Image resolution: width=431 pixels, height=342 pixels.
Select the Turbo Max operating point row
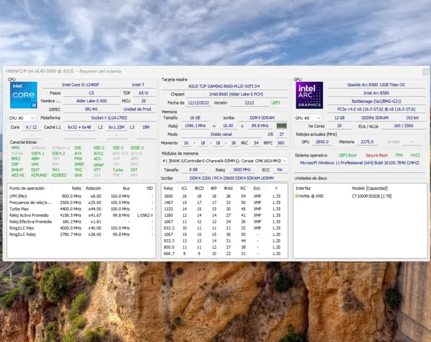click(81, 209)
